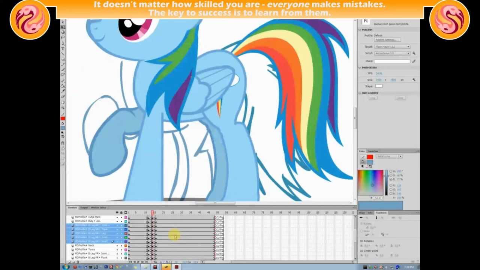Click the wrench icon beside document Size
Screen dimensions: 480x270
414,80
